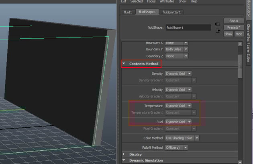Click the Velocity label

tap(157, 90)
